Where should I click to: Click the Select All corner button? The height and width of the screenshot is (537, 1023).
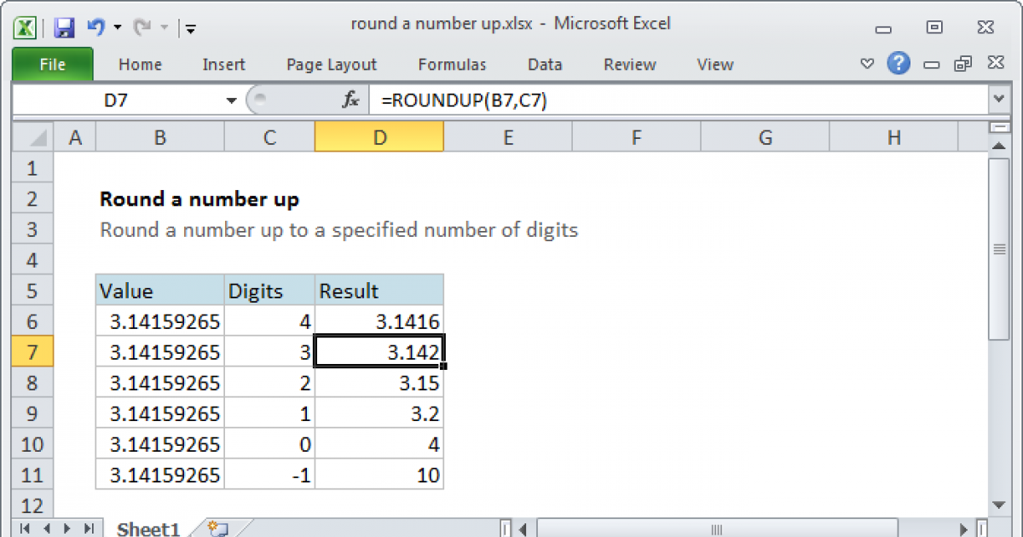click(x=32, y=136)
